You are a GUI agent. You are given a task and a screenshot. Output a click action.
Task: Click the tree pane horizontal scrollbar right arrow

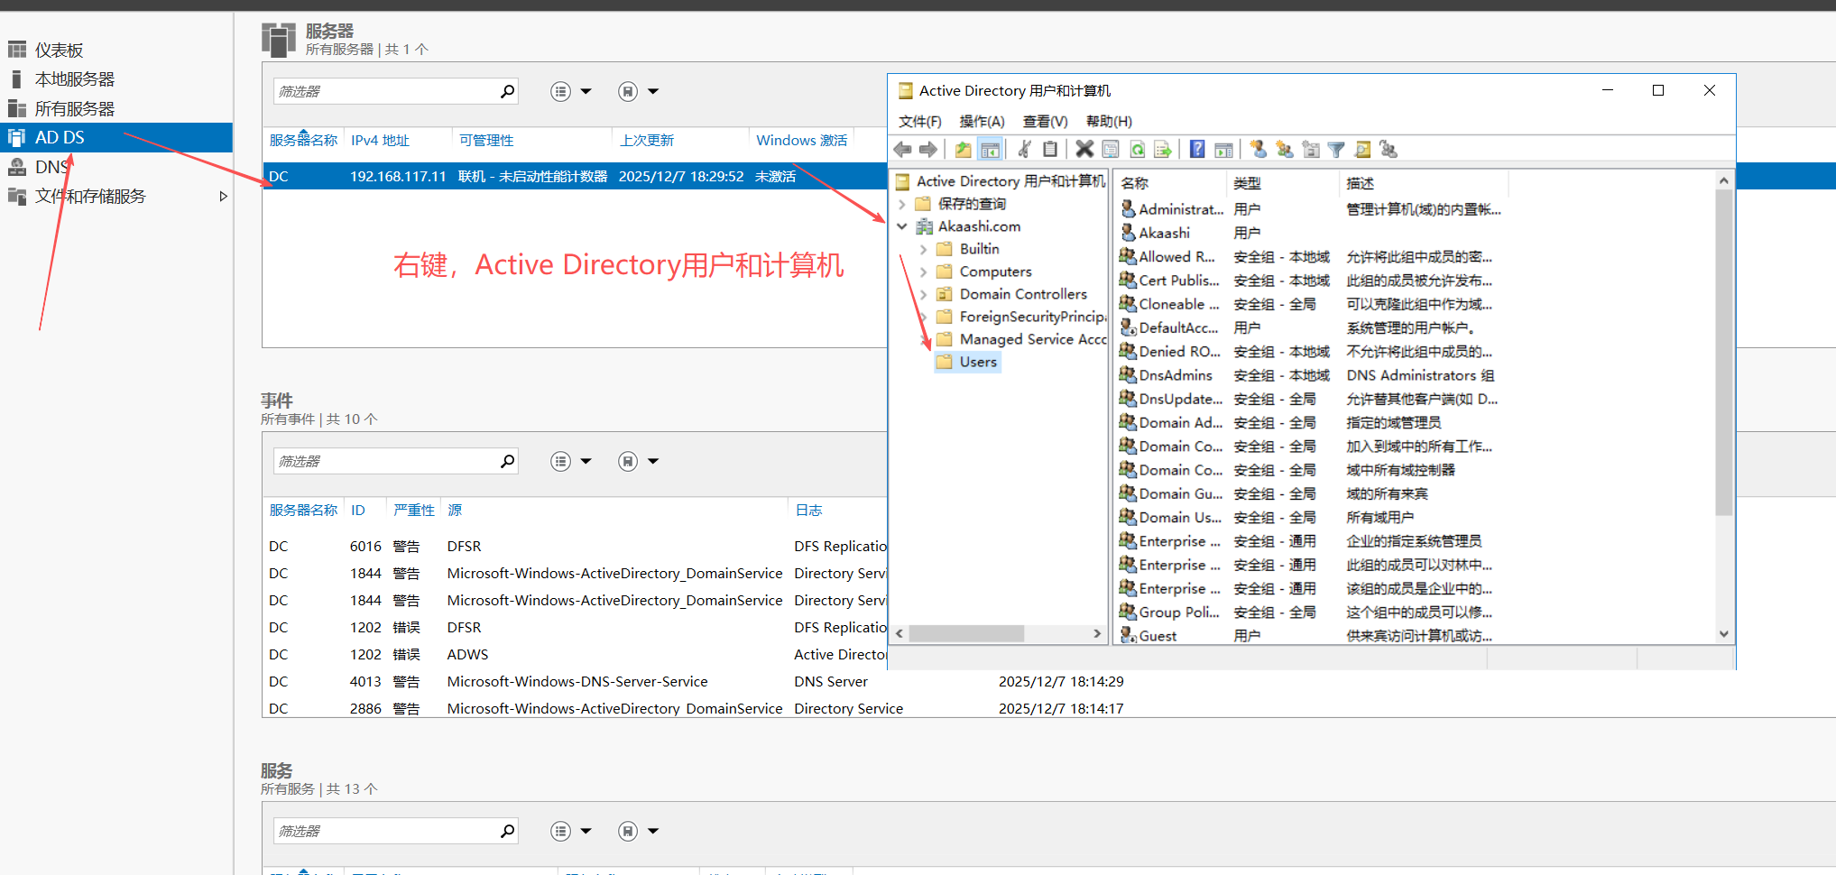click(x=1097, y=634)
